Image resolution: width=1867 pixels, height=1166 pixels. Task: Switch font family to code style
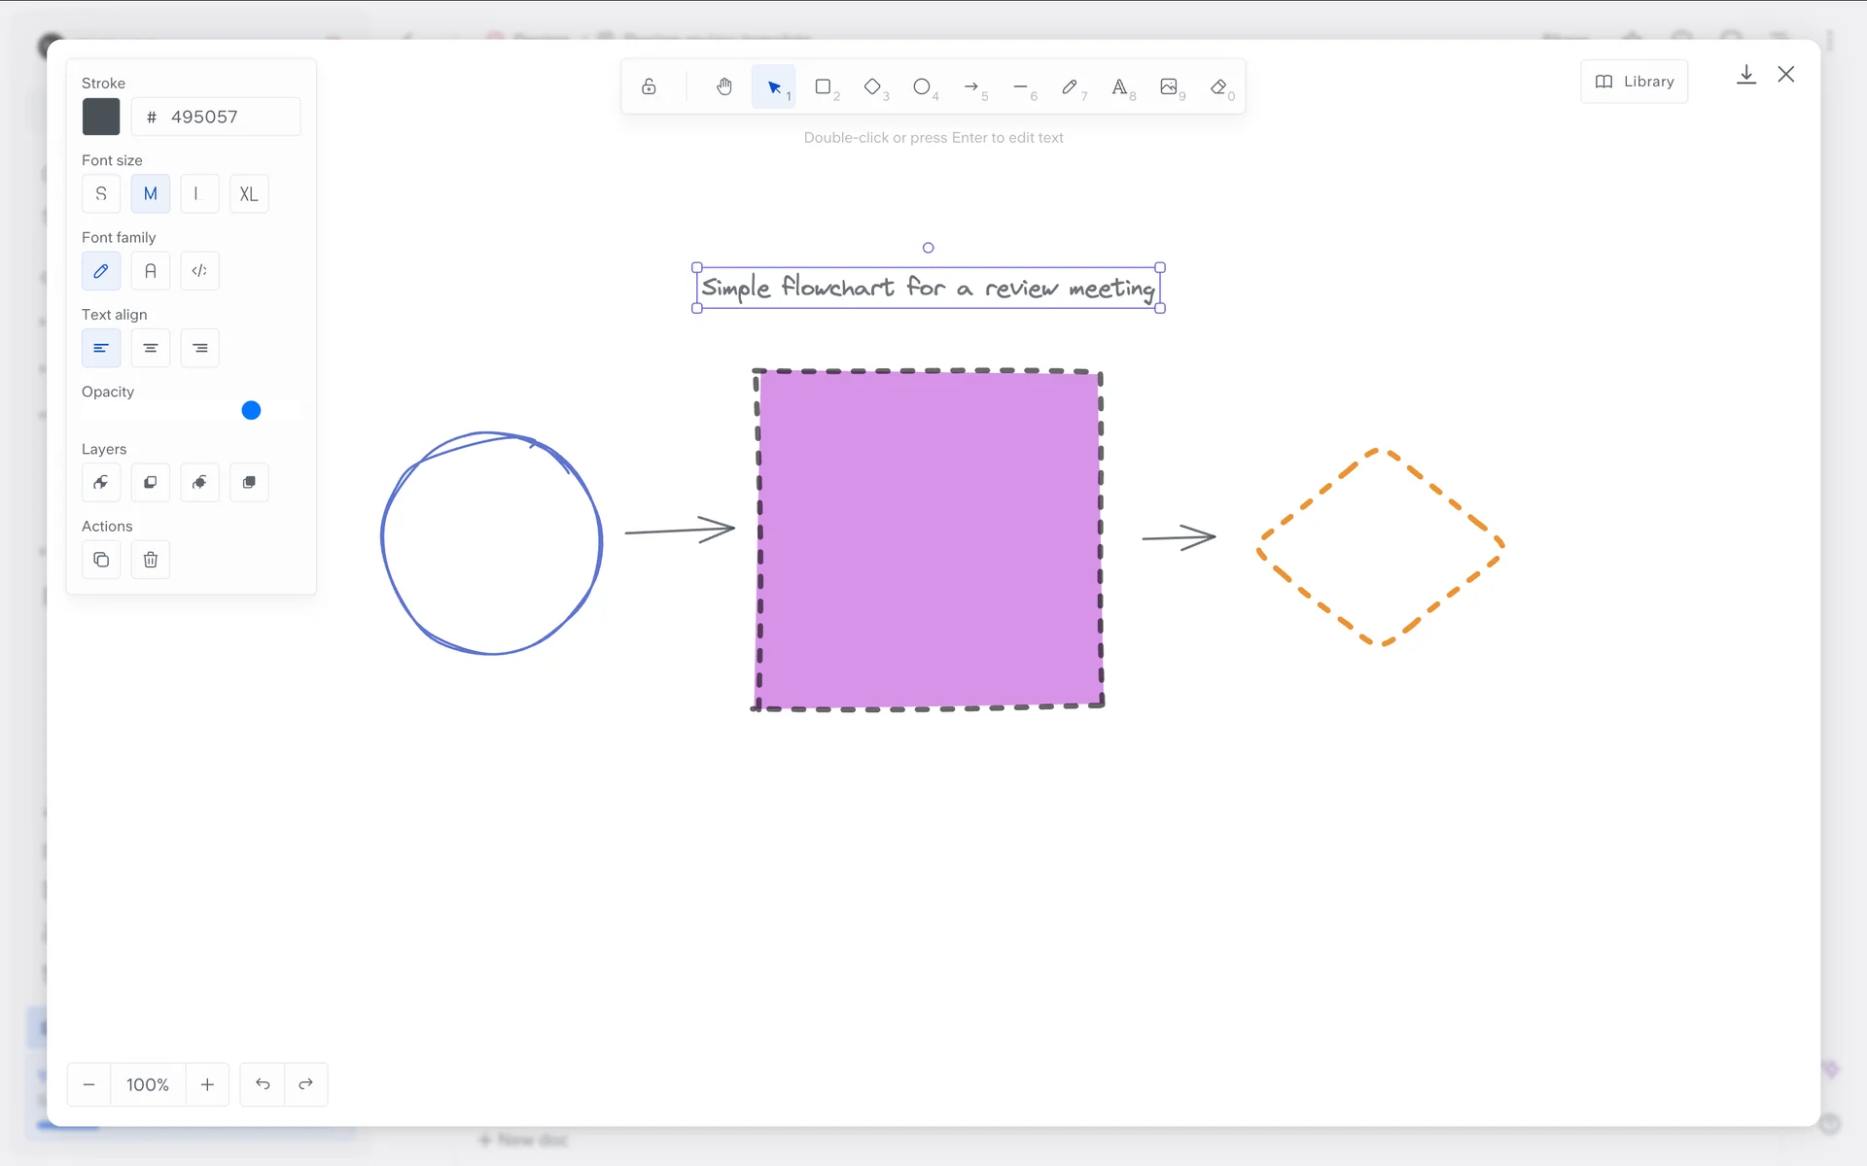point(199,271)
